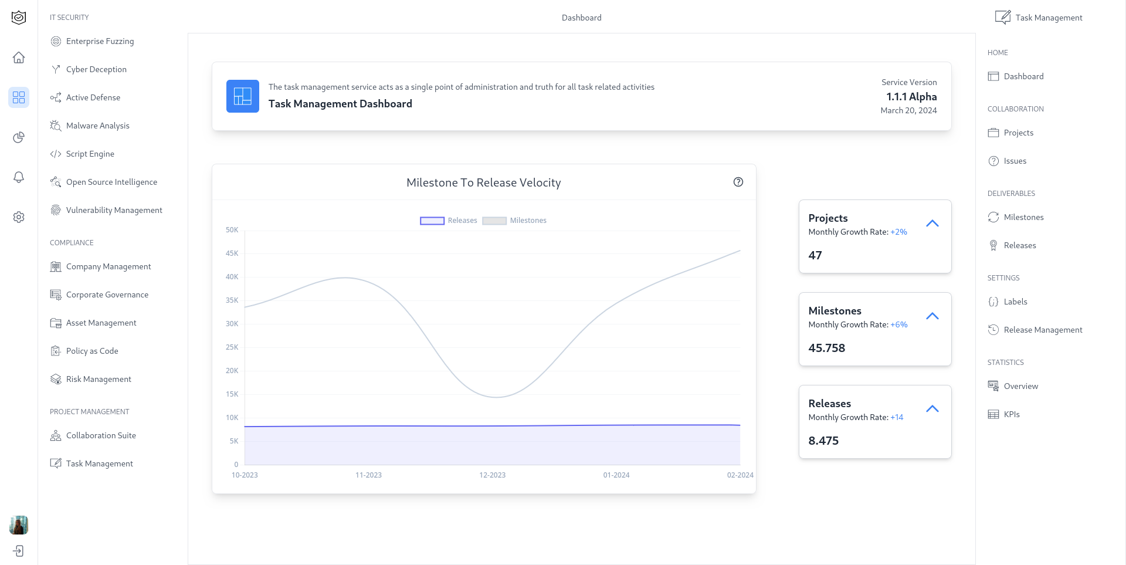Click the user avatar at bottom left

pos(19,525)
